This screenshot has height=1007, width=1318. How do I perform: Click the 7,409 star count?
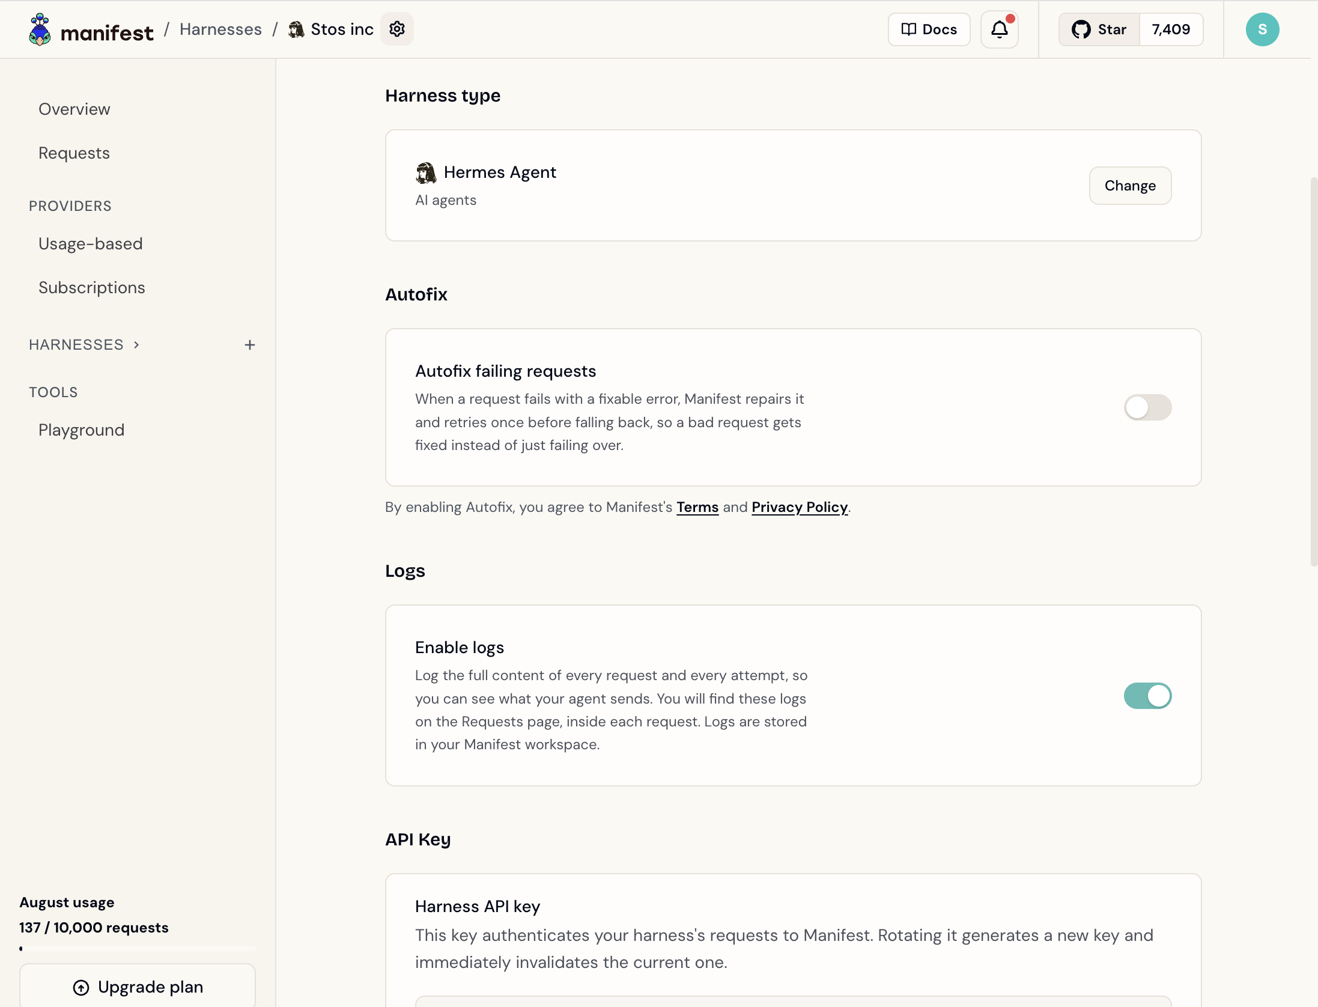pyautogui.click(x=1171, y=29)
